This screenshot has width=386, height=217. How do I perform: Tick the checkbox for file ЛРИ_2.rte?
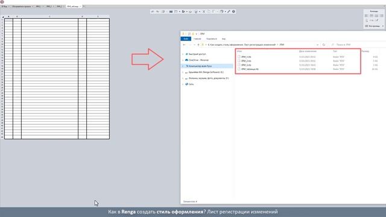(239, 61)
